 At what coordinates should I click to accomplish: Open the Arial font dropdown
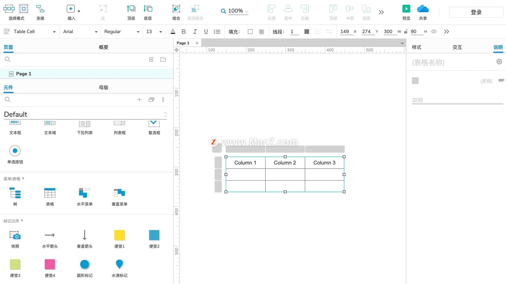[80, 32]
